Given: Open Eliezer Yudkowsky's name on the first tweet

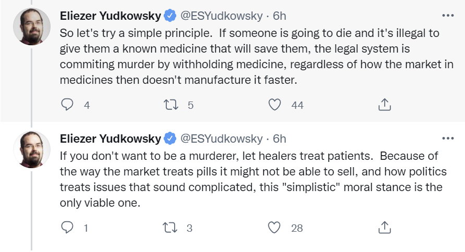Looking at the screenshot, I should tap(111, 16).
